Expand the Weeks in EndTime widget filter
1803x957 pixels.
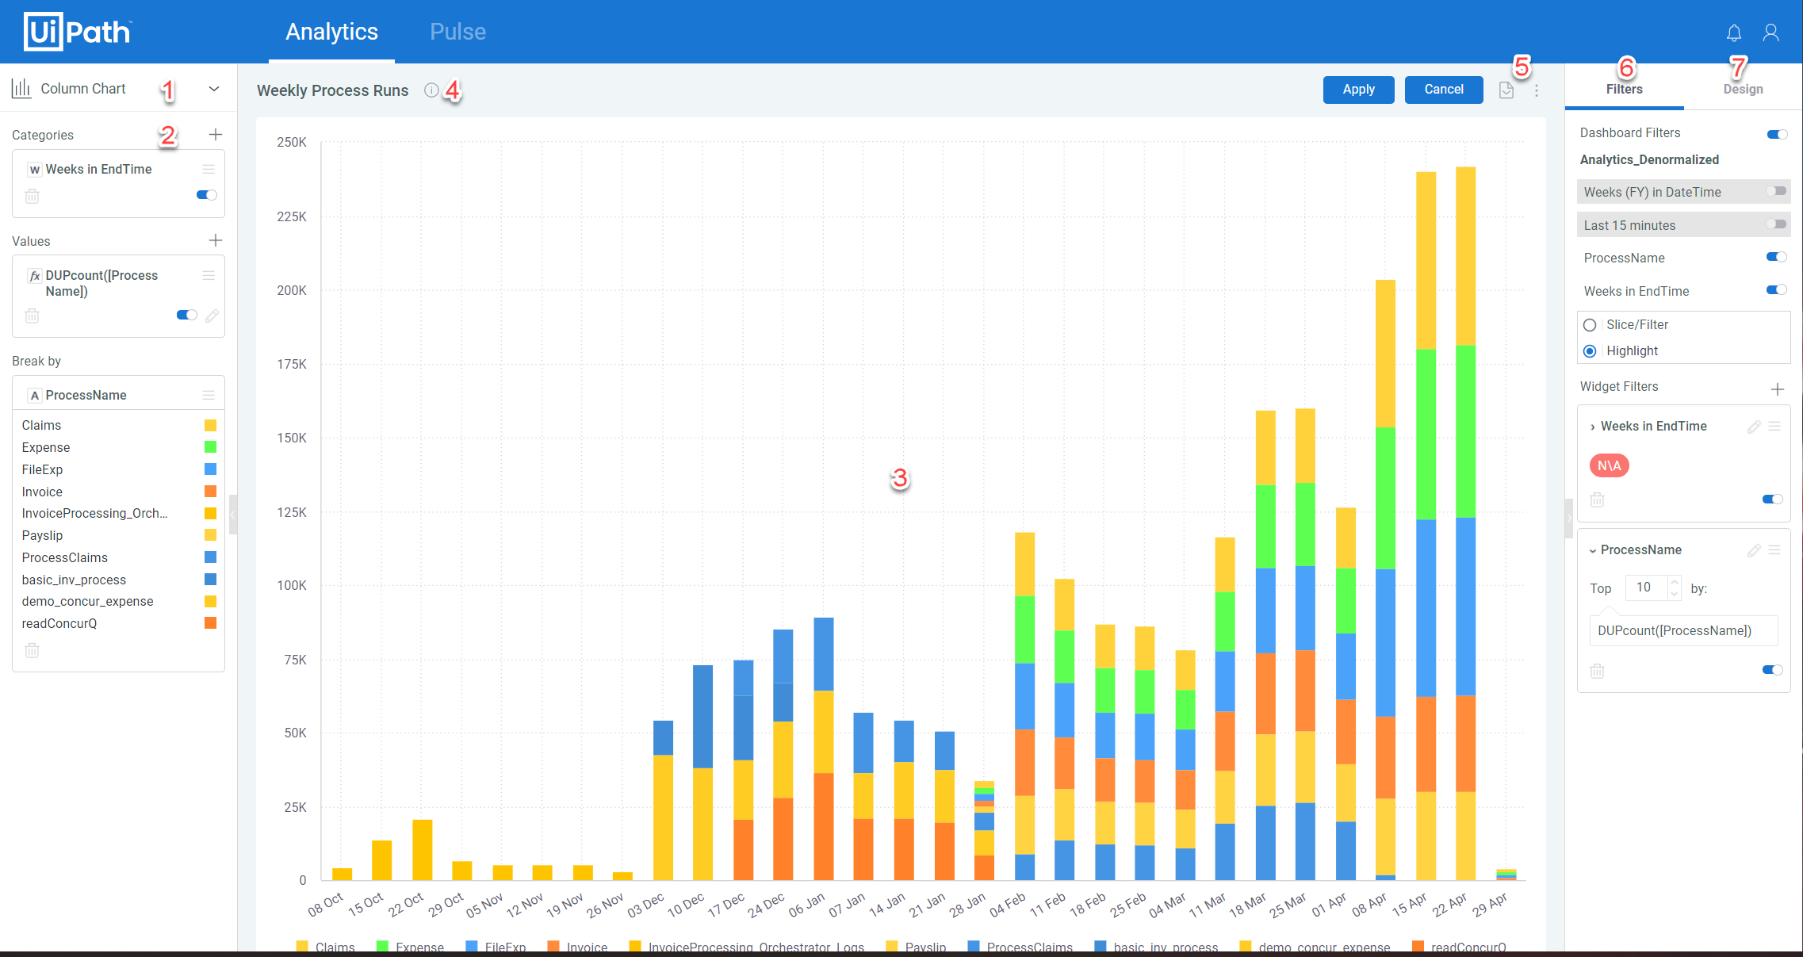point(1591,426)
